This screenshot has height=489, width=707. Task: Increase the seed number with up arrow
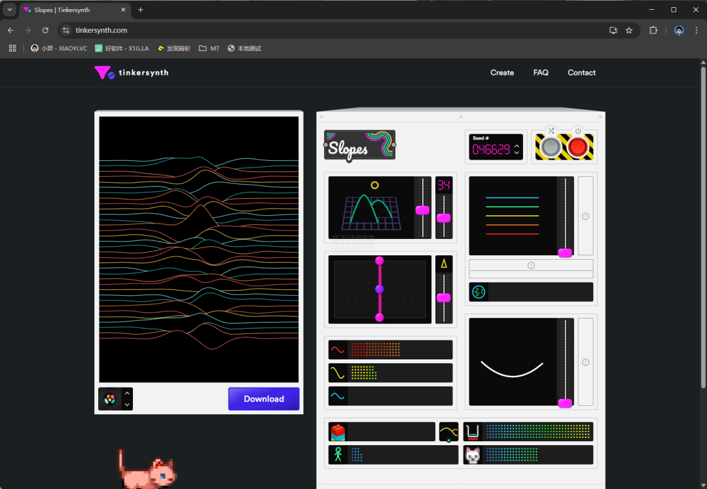[x=517, y=145]
